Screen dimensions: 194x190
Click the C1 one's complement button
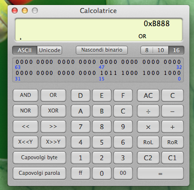[172, 158]
